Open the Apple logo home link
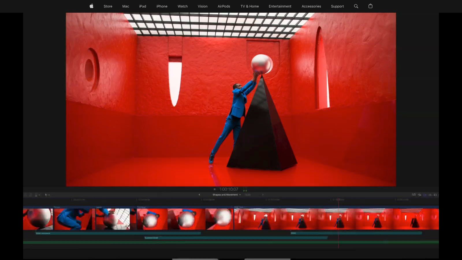This screenshot has width=462, height=260. (91, 6)
